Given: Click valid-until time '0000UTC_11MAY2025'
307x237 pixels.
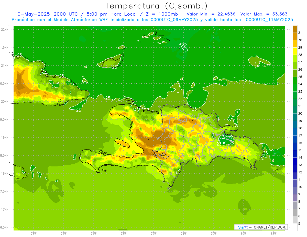Looking at the screenshot, I should point(269,20).
